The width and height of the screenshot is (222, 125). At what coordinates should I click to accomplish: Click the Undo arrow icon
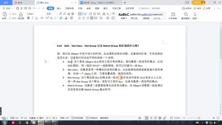pos(34,8)
